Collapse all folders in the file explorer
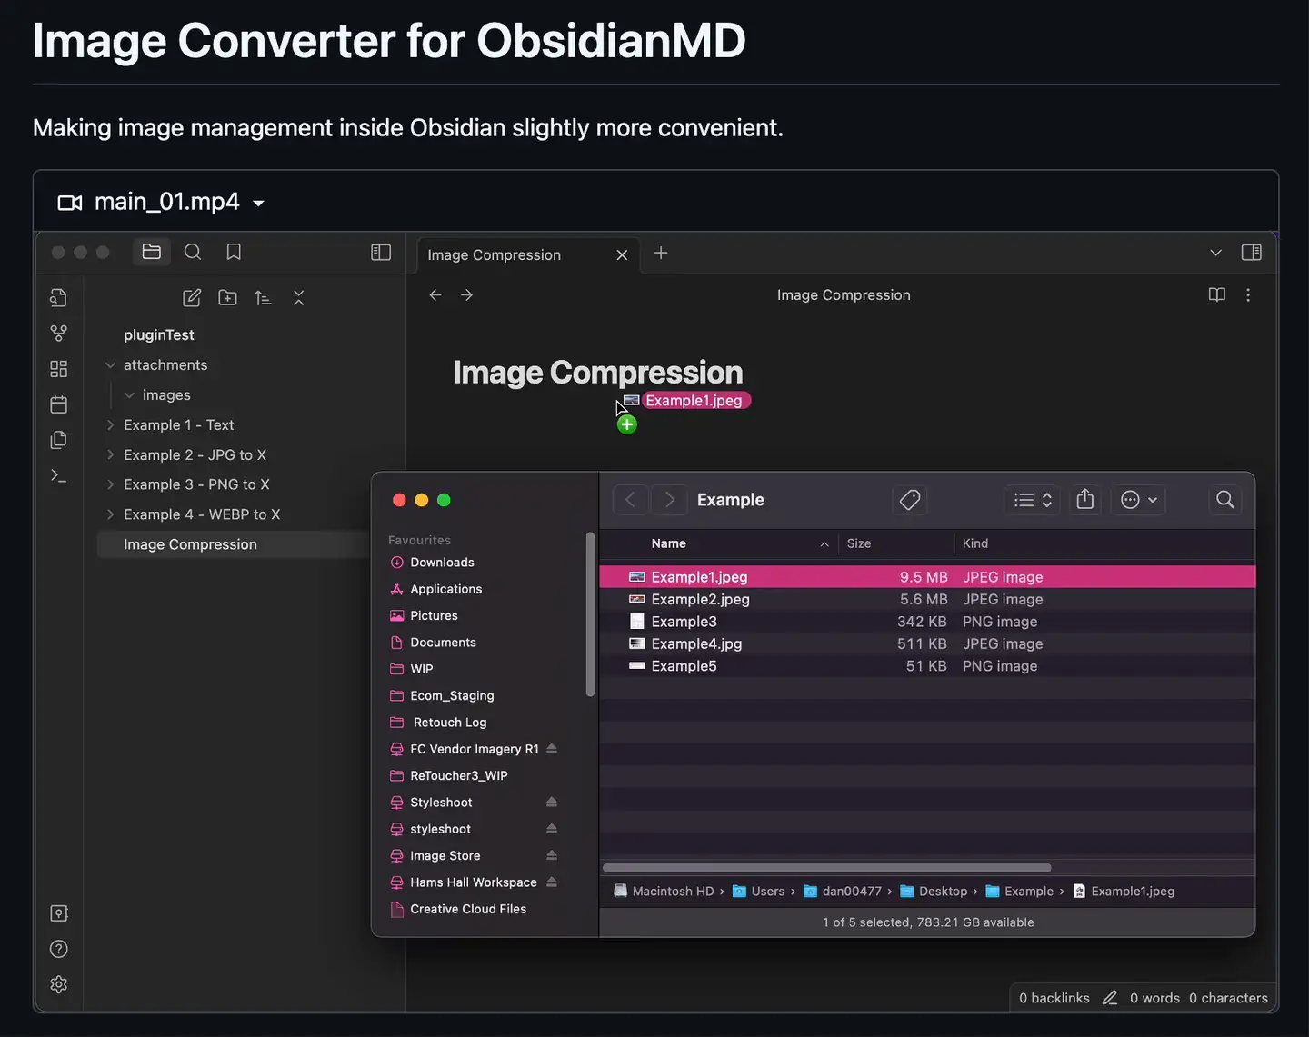 tap(298, 298)
